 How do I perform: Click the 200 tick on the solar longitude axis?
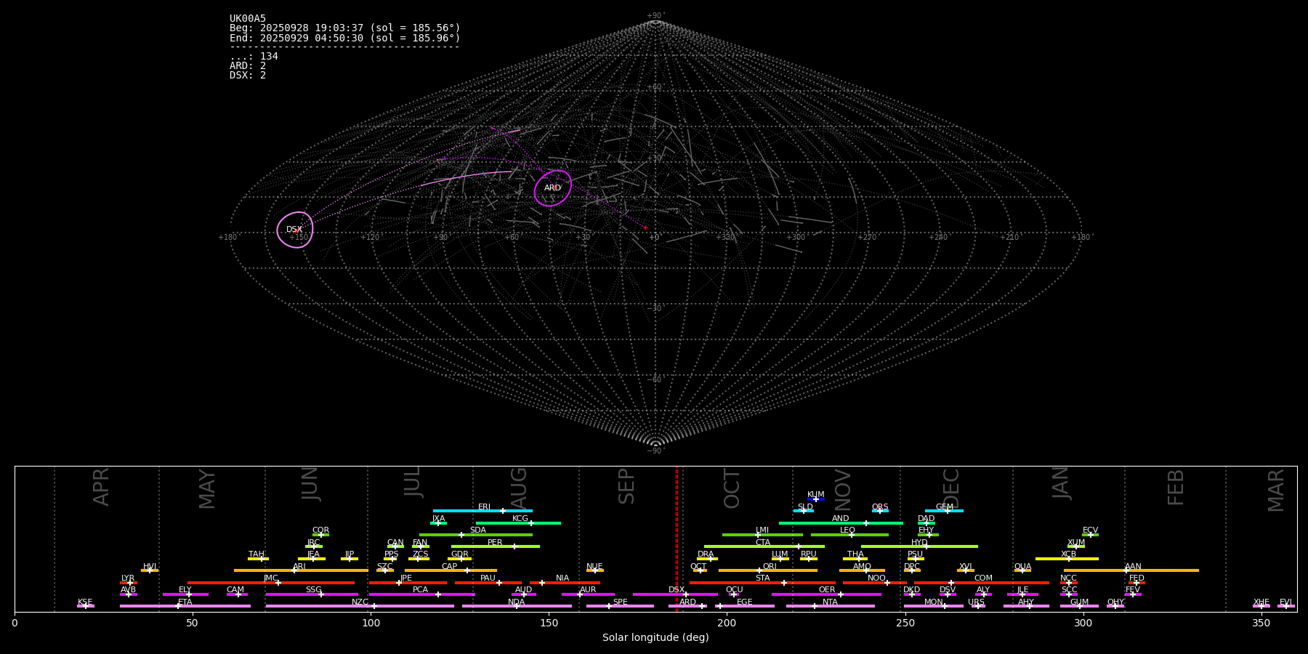tap(727, 623)
